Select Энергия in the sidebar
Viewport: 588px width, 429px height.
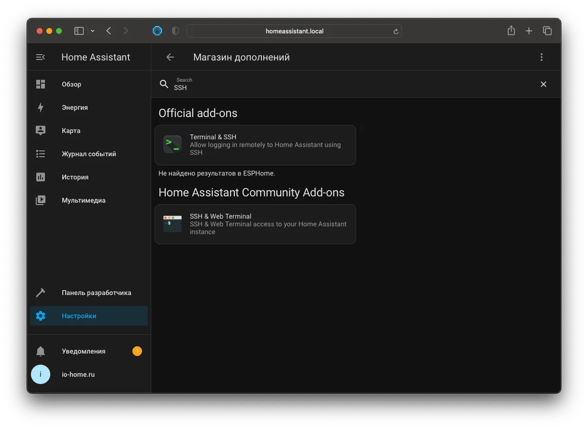[89, 107]
